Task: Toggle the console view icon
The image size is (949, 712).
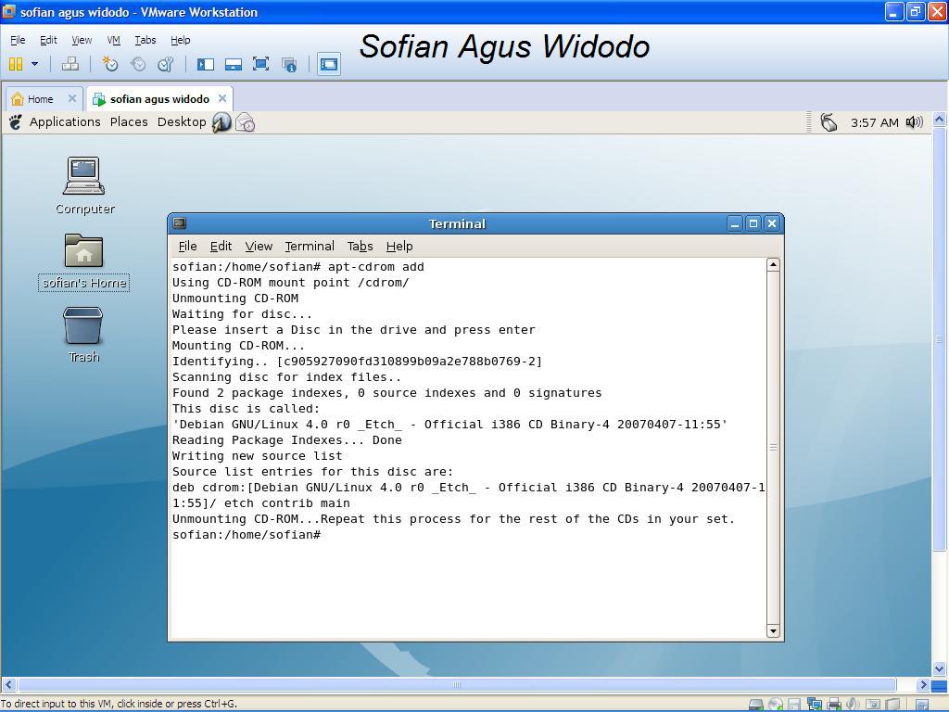Action: (329, 64)
